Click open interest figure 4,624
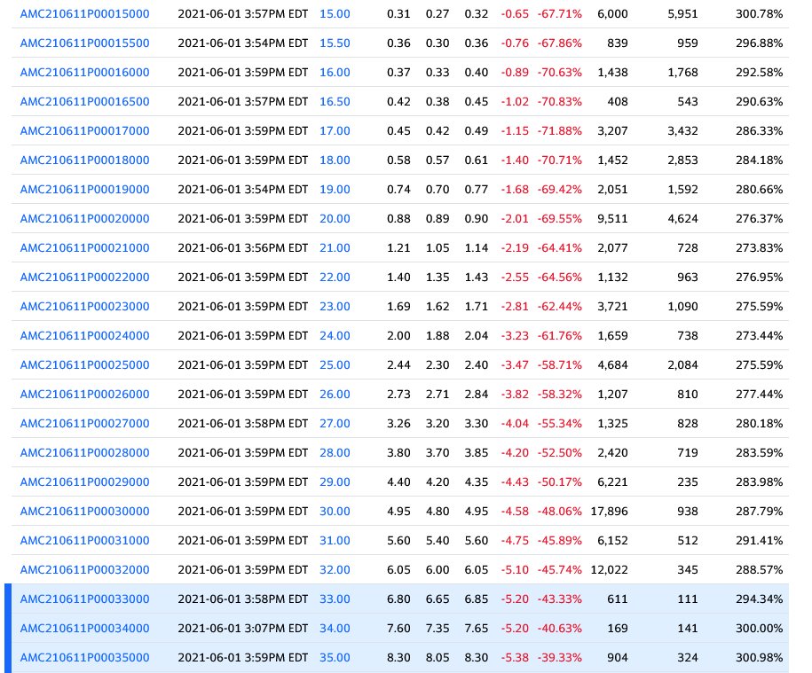 click(x=682, y=218)
